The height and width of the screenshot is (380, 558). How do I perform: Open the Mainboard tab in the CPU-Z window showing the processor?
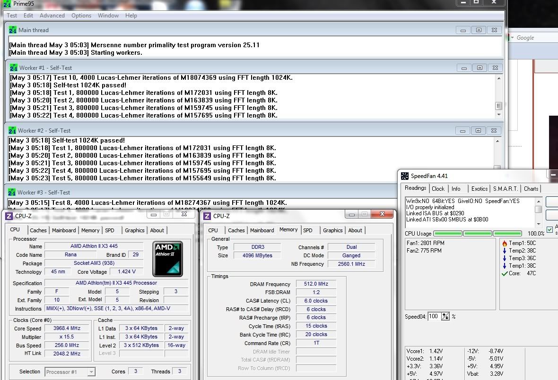coord(64,230)
